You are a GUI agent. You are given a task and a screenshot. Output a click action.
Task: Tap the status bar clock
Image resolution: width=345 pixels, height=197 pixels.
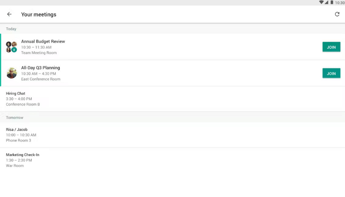[x=340, y=3]
